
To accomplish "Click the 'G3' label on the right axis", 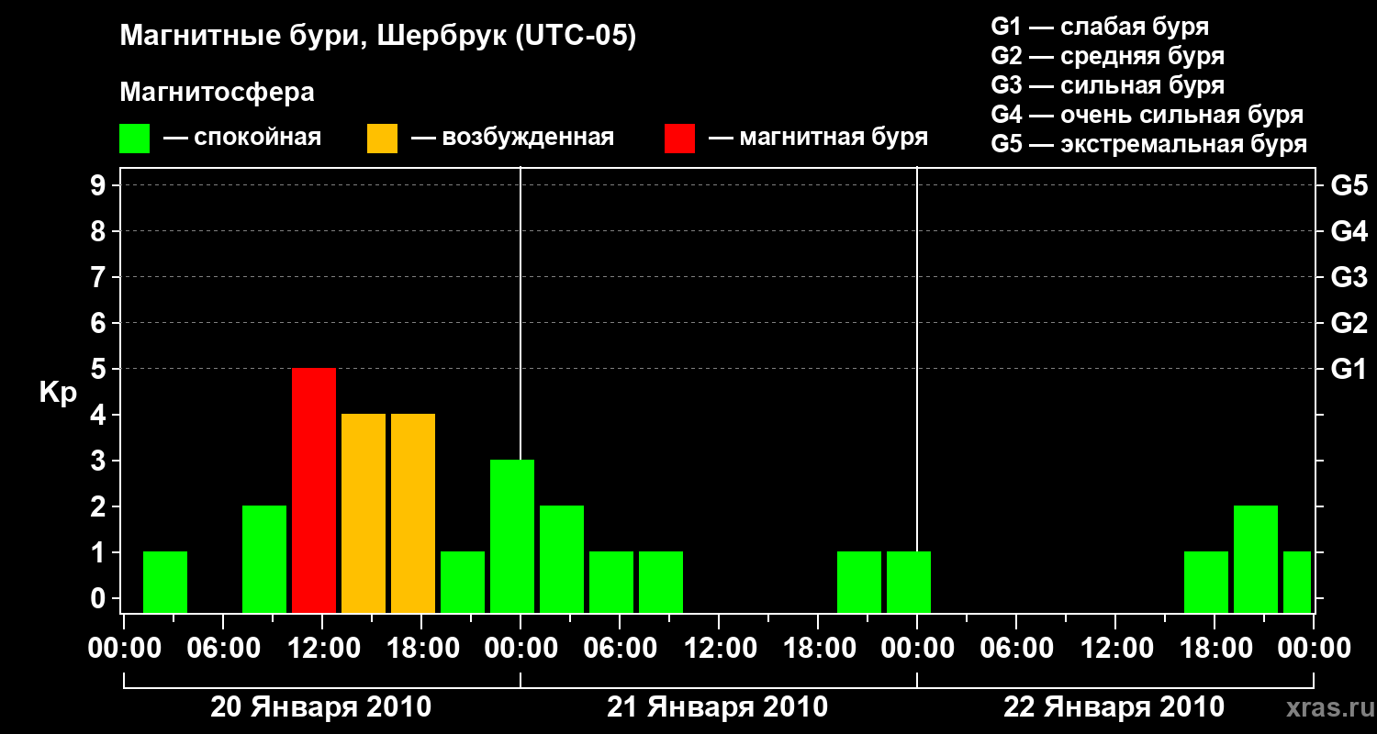I will coord(1349,277).
